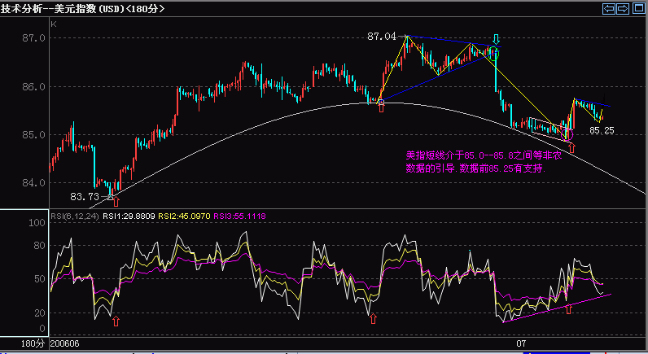Screen dimensions: 648x354
Task: Click the RSI1:29.8809 value
Action: coord(129,216)
